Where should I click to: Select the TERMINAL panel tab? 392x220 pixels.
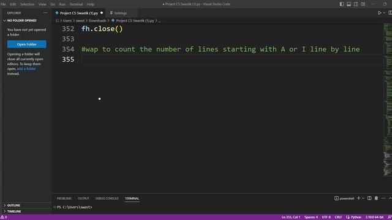pyautogui.click(x=132, y=199)
